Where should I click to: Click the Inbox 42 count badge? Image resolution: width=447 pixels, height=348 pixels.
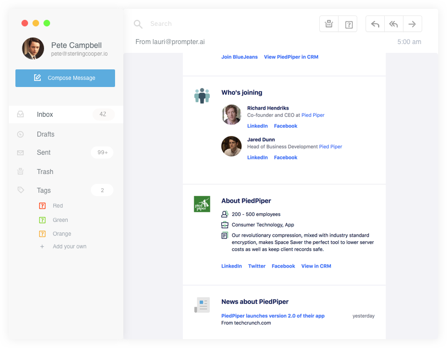[x=103, y=114]
